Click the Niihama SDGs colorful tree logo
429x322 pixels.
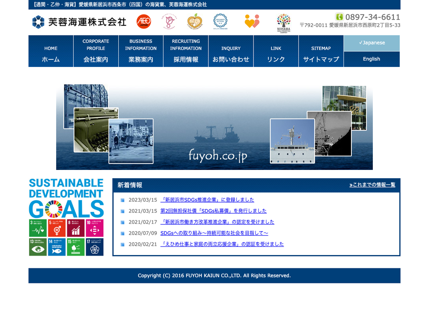point(283,23)
